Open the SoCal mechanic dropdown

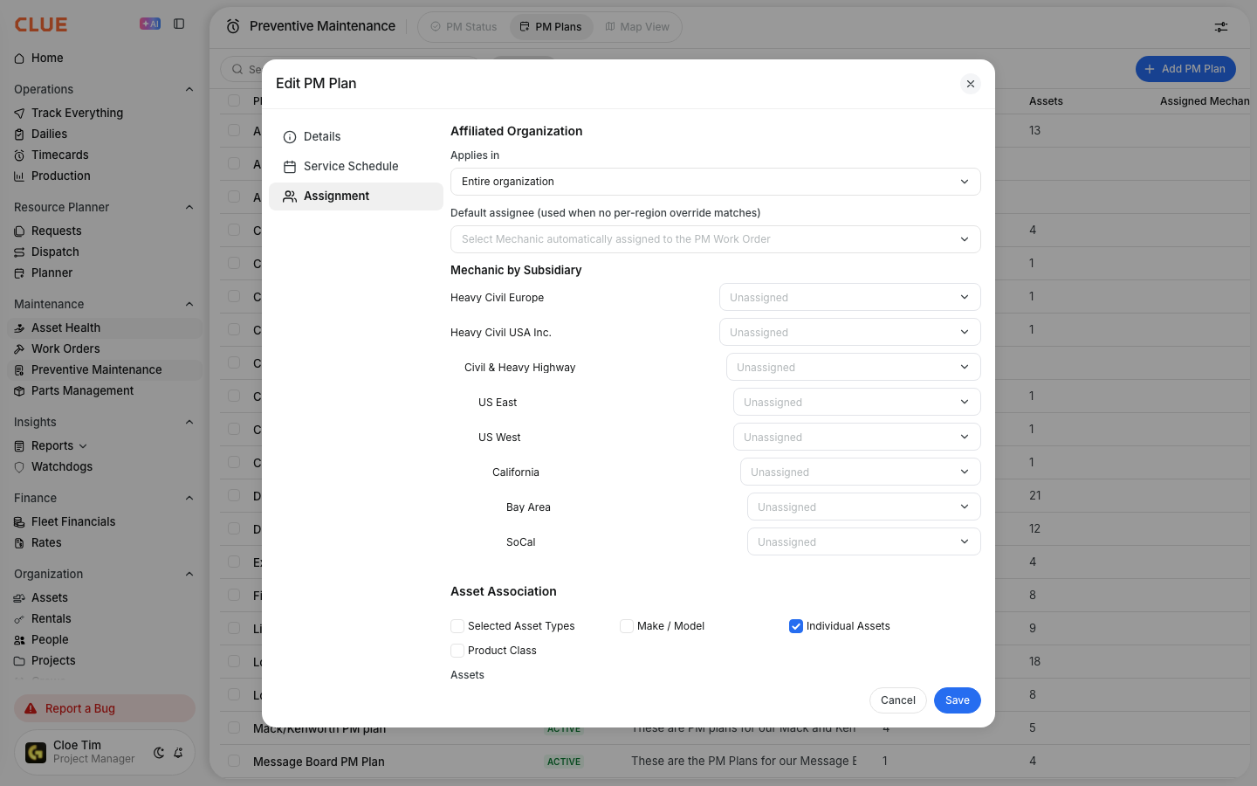[864, 541]
